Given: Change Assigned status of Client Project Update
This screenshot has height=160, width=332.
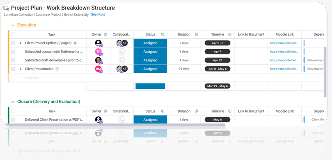Looking at the screenshot, I should coord(150,43).
